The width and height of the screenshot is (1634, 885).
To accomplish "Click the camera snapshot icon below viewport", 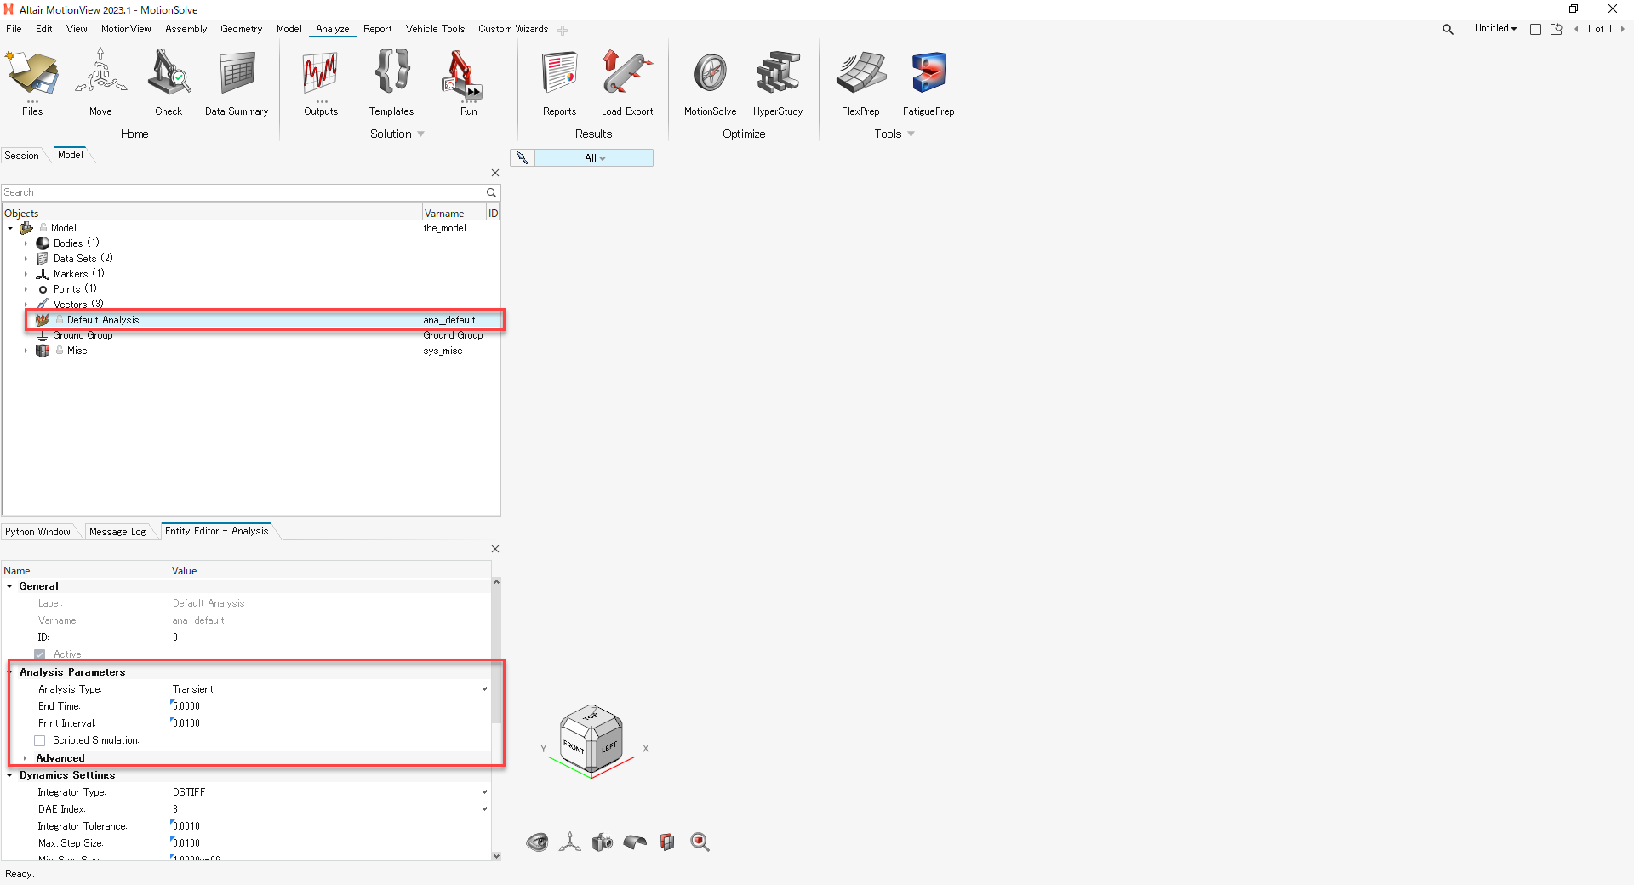I will tap(603, 842).
